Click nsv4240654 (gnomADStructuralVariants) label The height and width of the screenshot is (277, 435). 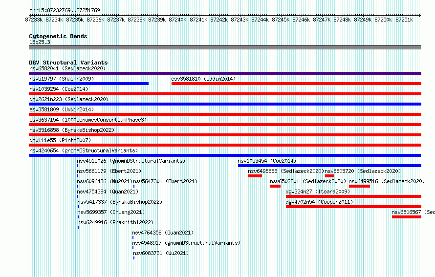coord(84,150)
